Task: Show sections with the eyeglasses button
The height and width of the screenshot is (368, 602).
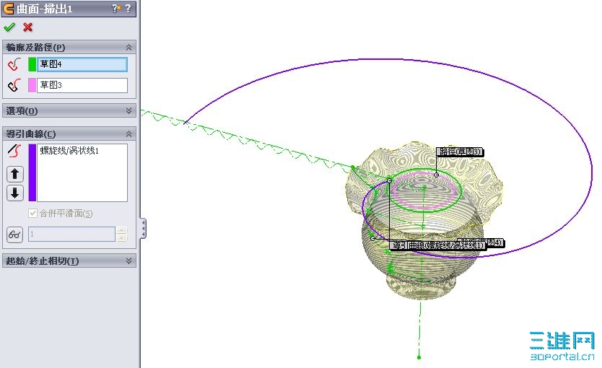Action: pos(14,234)
